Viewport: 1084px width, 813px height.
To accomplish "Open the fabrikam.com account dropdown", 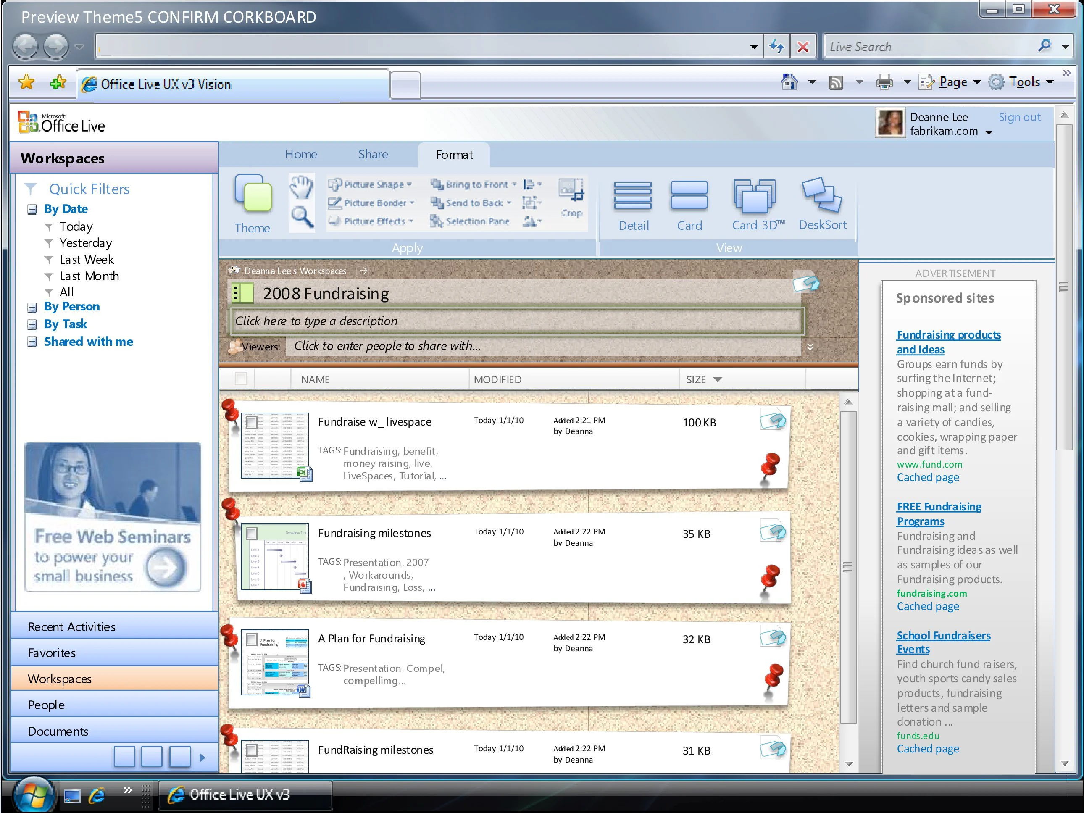I will (989, 132).
